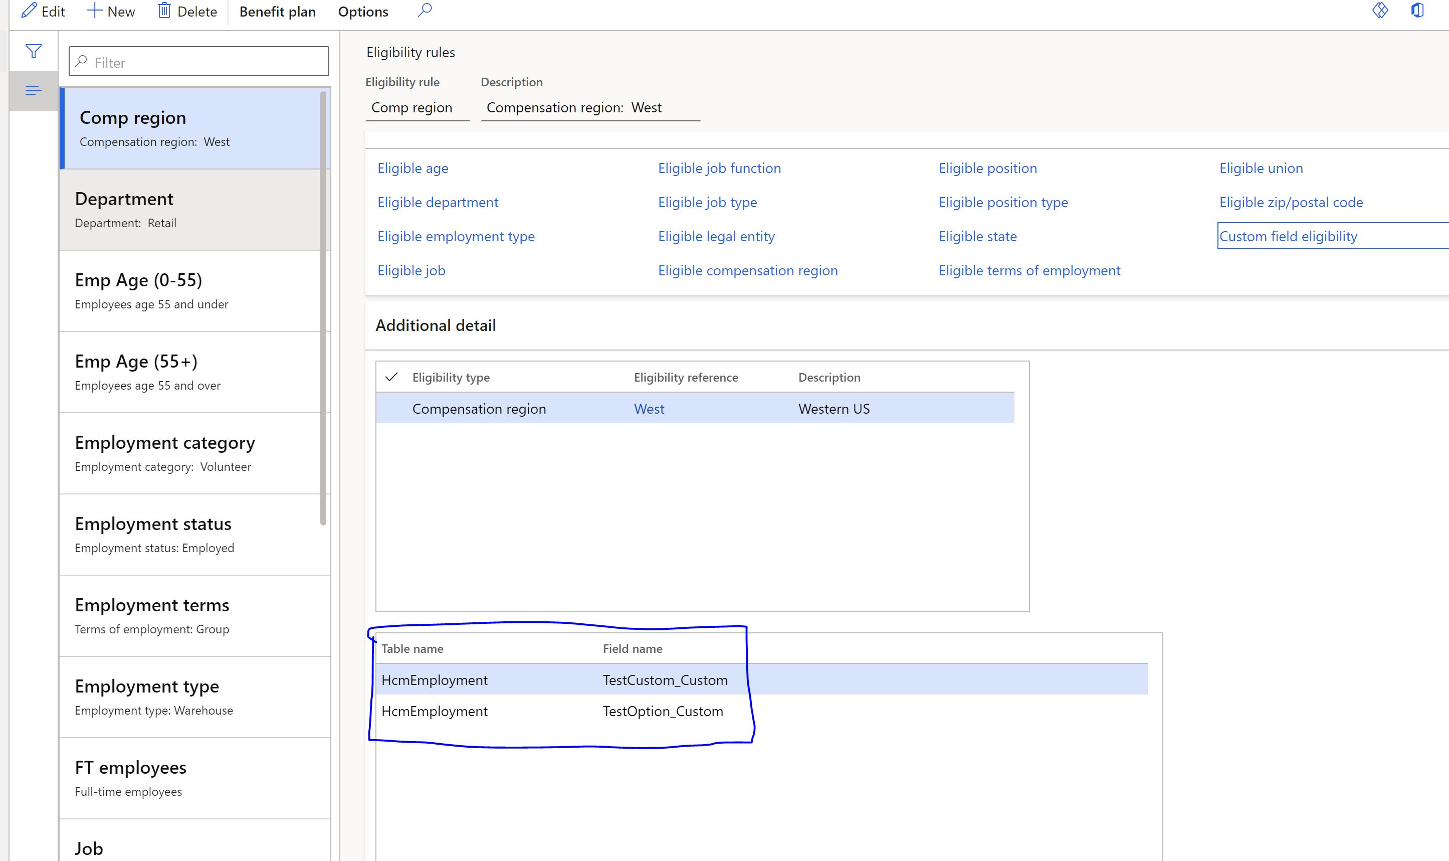1449x861 pixels.
Task: Click the Eligible compensation region link
Action: click(x=747, y=270)
